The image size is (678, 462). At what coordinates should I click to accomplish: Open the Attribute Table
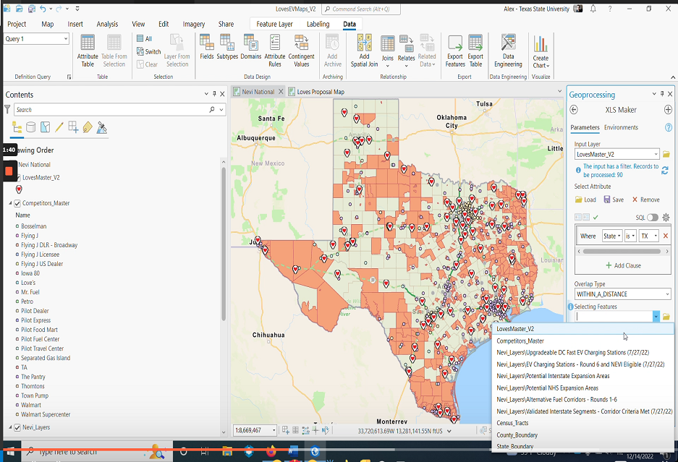pyautogui.click(x=88, y=51)
